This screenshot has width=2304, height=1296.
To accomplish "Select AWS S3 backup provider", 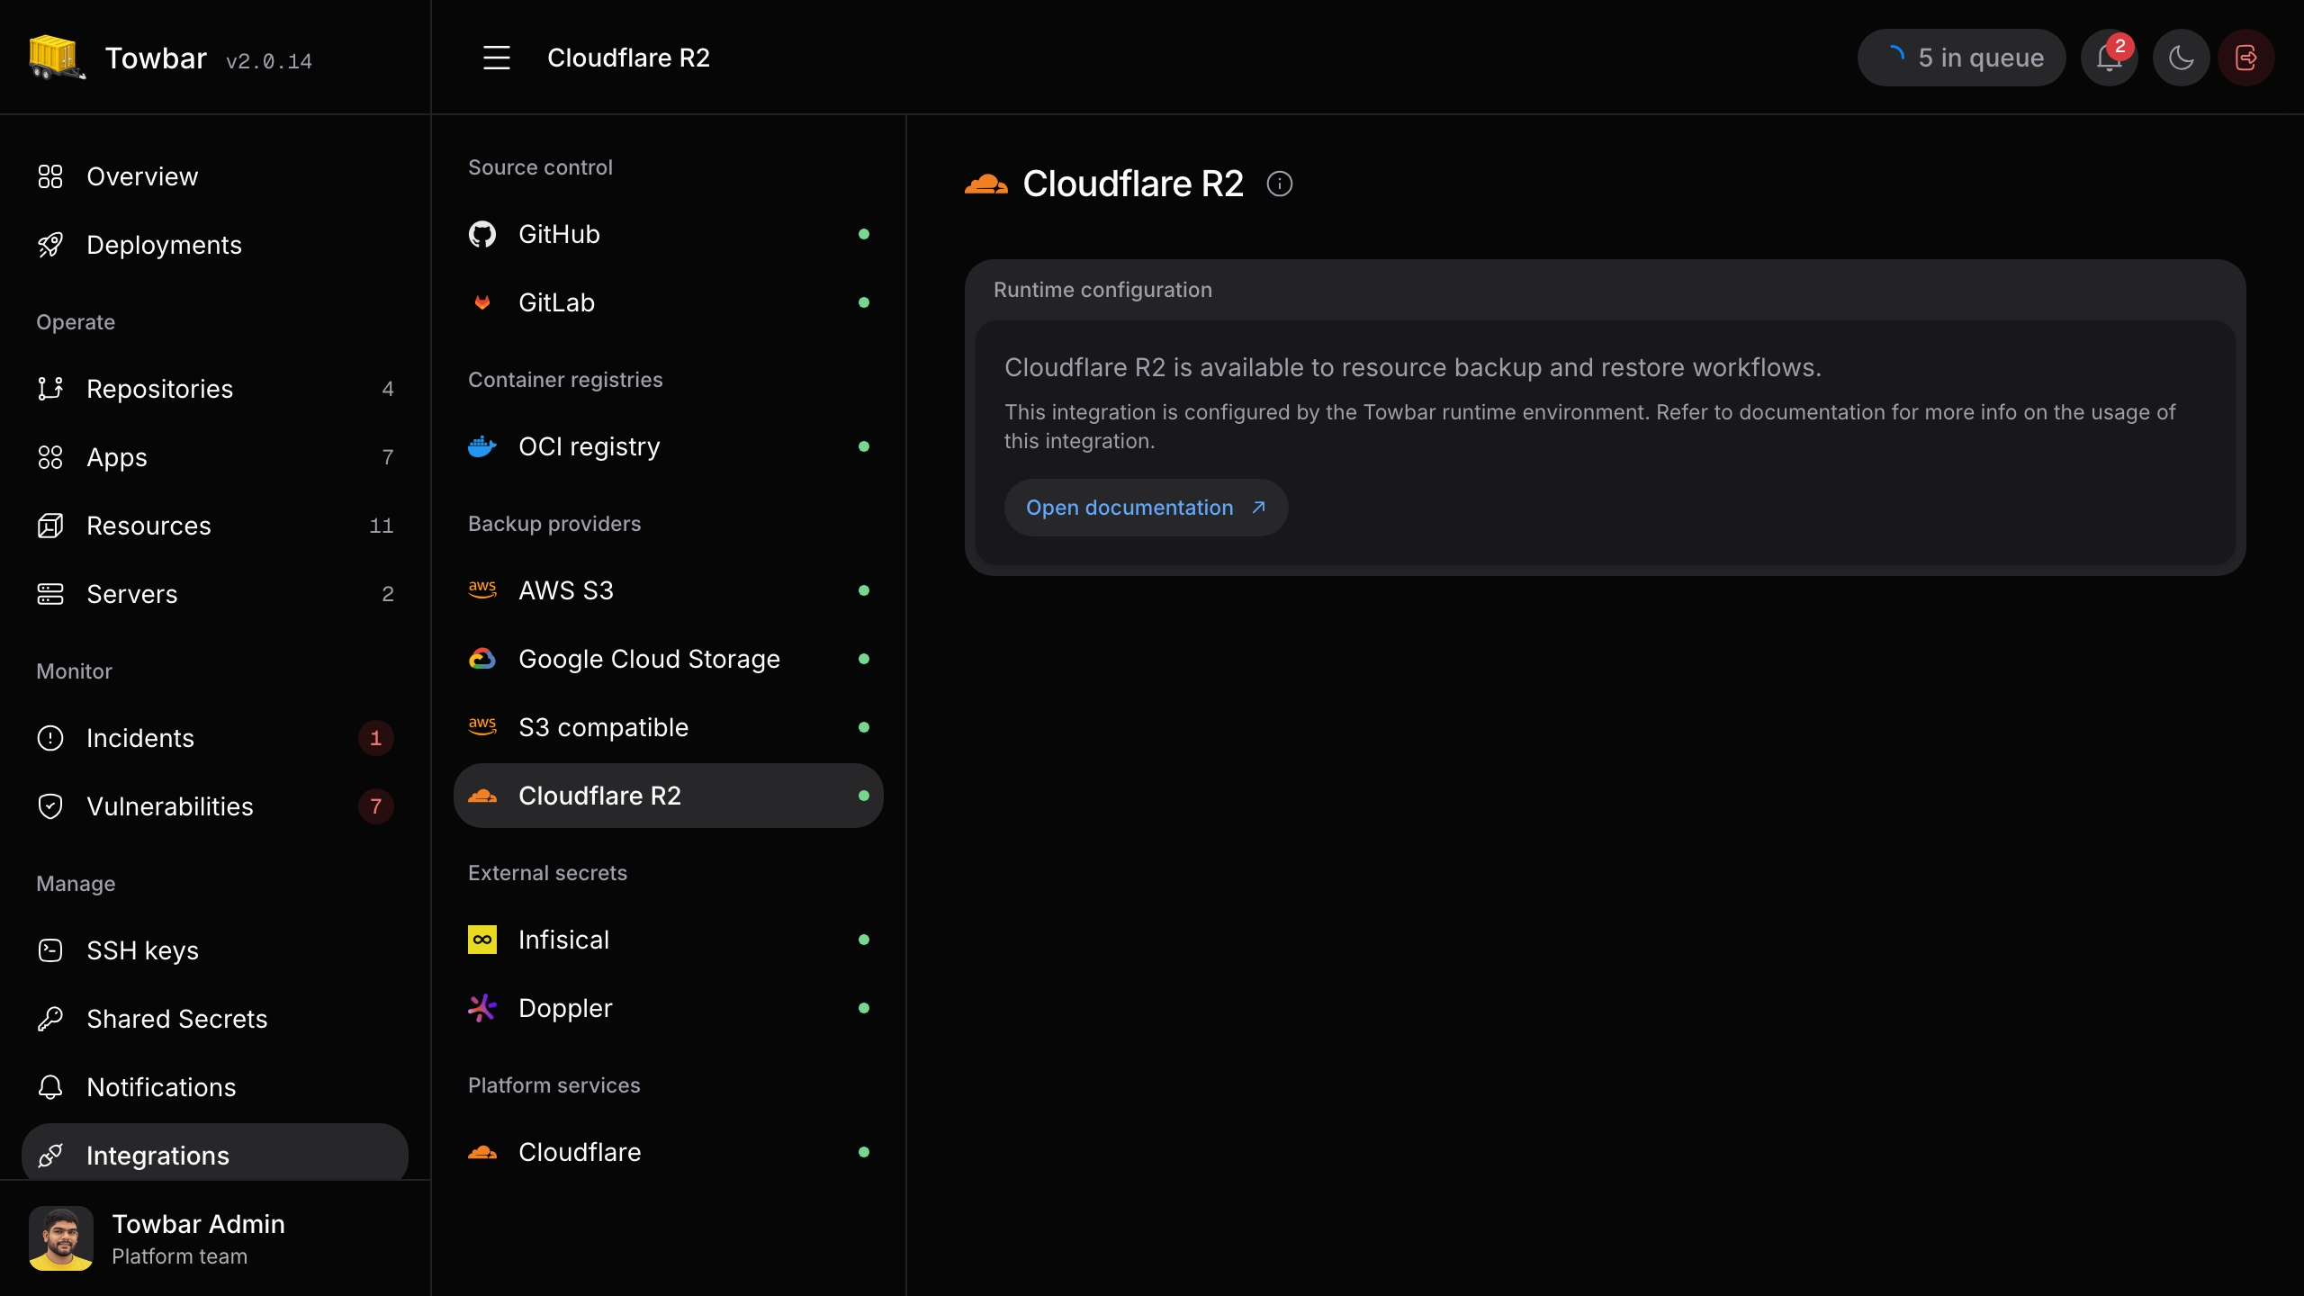I will point(668,590).
